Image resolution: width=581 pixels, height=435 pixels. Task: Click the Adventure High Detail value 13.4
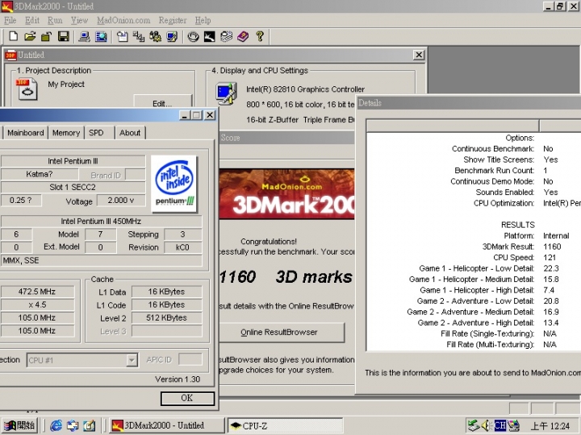[551, 322]
